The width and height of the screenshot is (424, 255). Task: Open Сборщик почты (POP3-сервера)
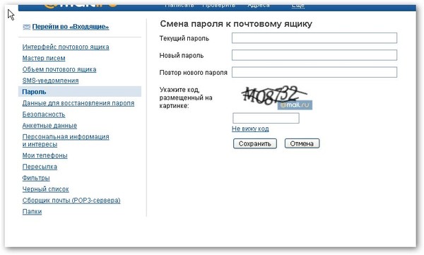point(71,201)
